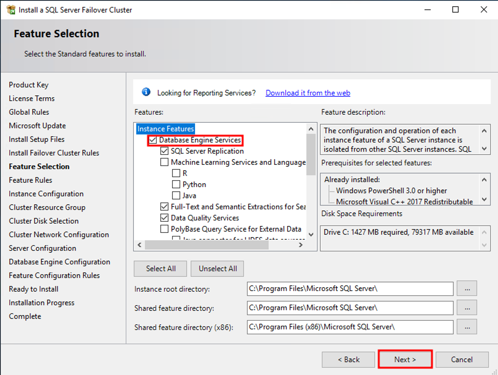Select Server Configuration step
The height and width of the screenshot is (375, 498).
coord(42,248)
